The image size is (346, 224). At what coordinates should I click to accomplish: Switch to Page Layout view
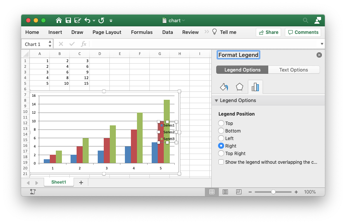pos(225,192)
